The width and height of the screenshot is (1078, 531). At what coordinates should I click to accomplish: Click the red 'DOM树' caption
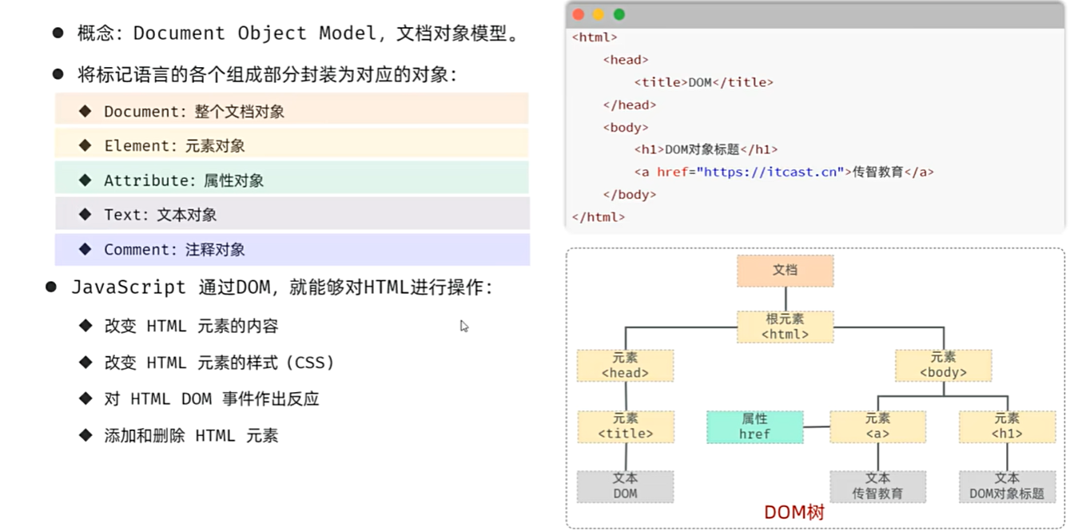click(794, 513)
